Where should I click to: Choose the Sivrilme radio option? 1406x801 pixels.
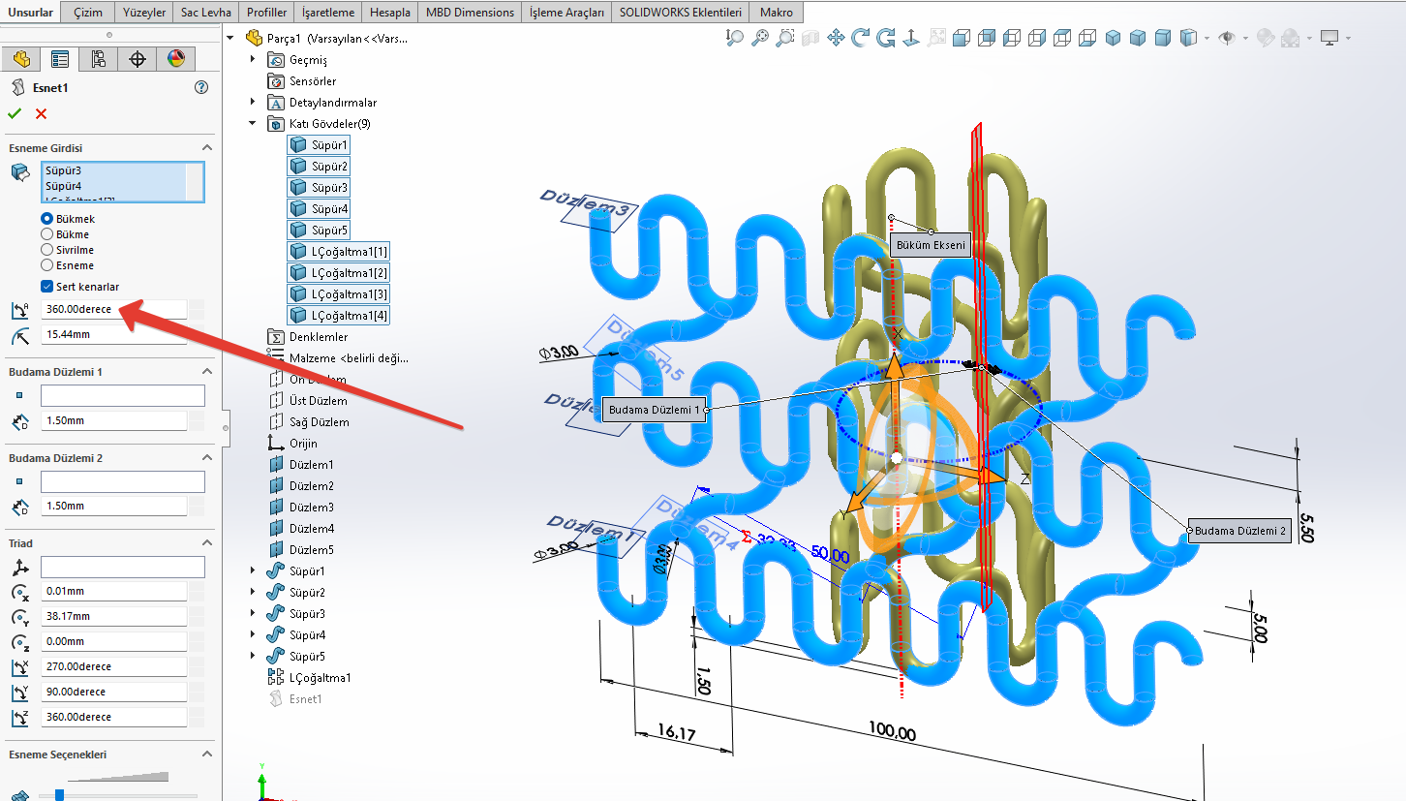click(x=46, y=250)
